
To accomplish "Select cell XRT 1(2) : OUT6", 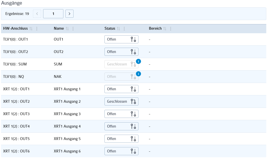I will [x=16, y=151].
